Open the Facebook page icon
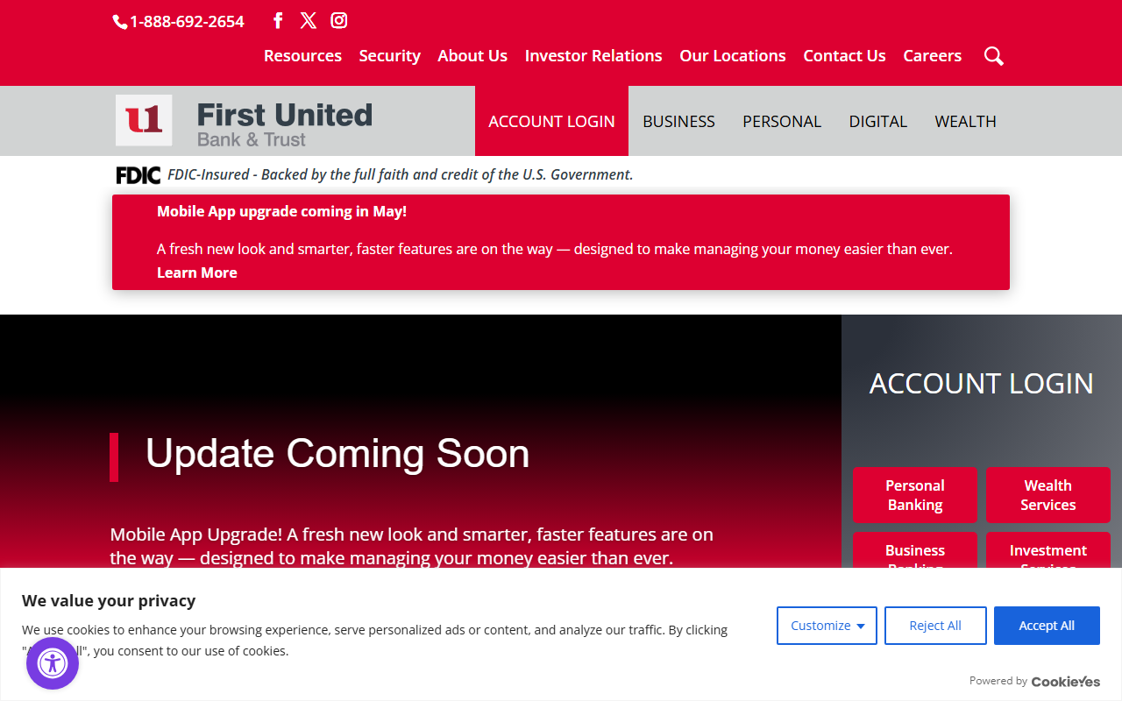 [x=278, y=20]
